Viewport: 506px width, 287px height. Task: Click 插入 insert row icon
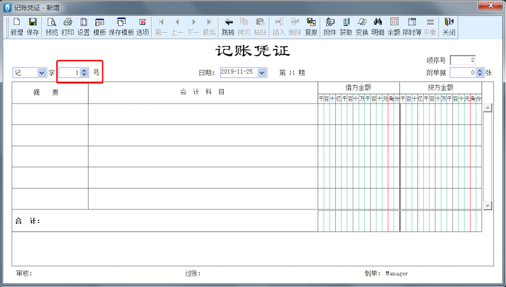(279, 27)
